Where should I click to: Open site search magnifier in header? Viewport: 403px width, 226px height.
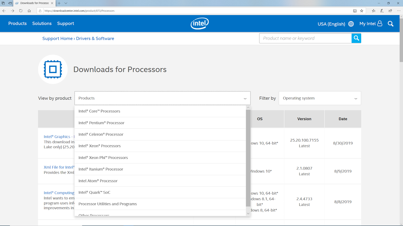click(390, 24)
